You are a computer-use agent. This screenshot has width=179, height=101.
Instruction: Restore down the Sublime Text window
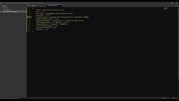[172, 3]
